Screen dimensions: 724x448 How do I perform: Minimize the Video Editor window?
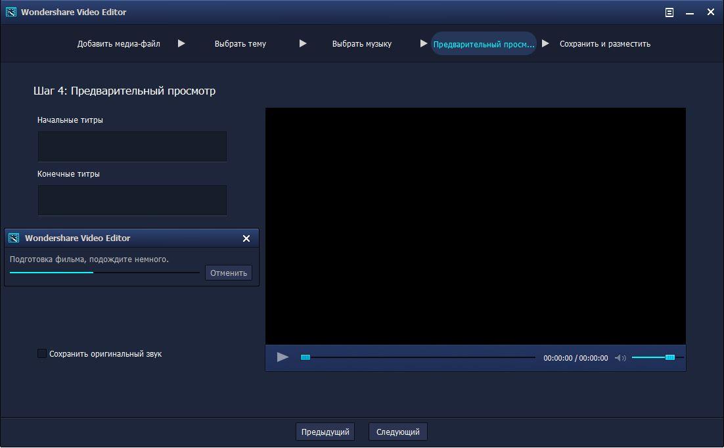(690, 12)
